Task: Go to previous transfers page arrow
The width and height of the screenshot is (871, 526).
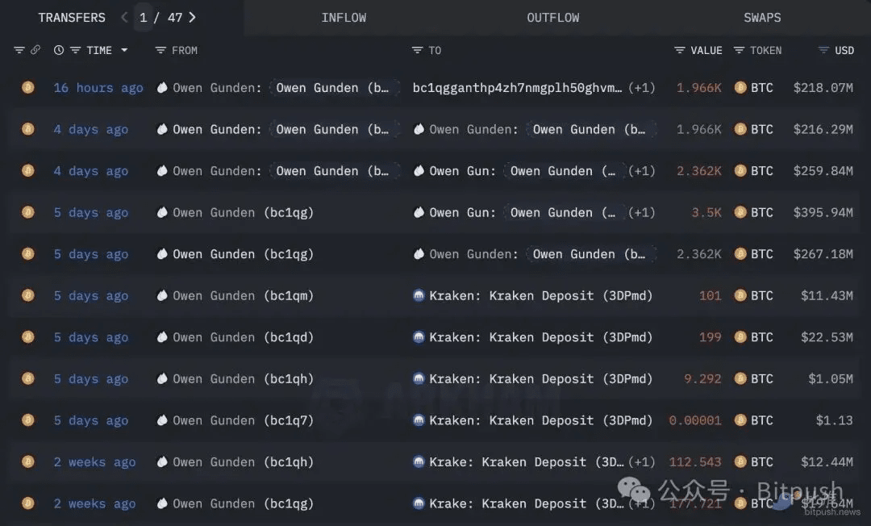Action: (124, 17)
